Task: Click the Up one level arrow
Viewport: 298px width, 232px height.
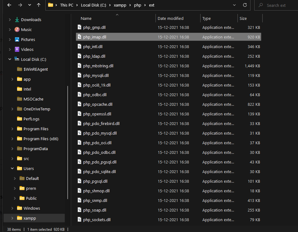Action: pos(38,5)
